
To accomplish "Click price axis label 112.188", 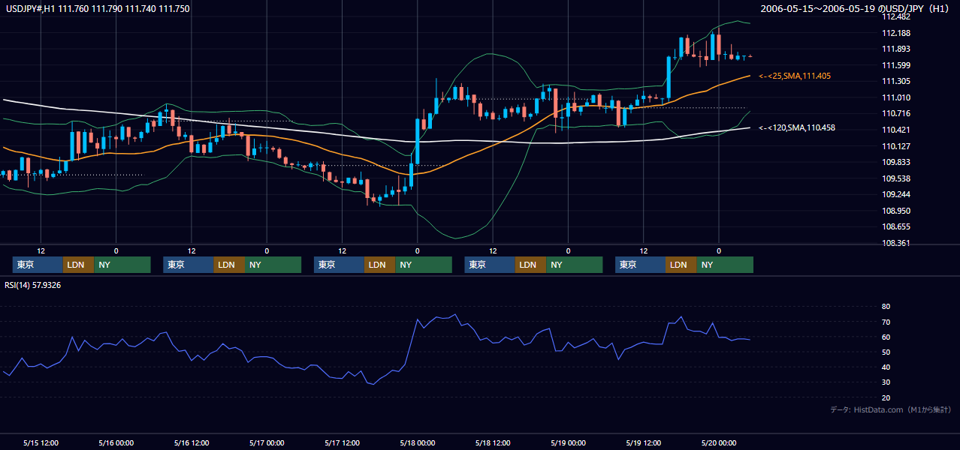I will tap(895, 33).
